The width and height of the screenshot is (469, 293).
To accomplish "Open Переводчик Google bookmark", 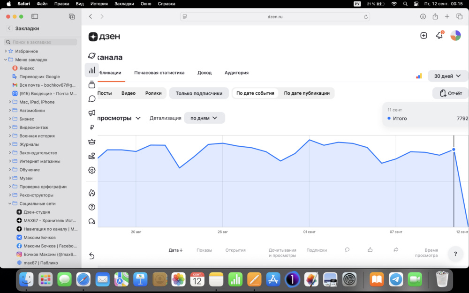I will tap(40, 76).
